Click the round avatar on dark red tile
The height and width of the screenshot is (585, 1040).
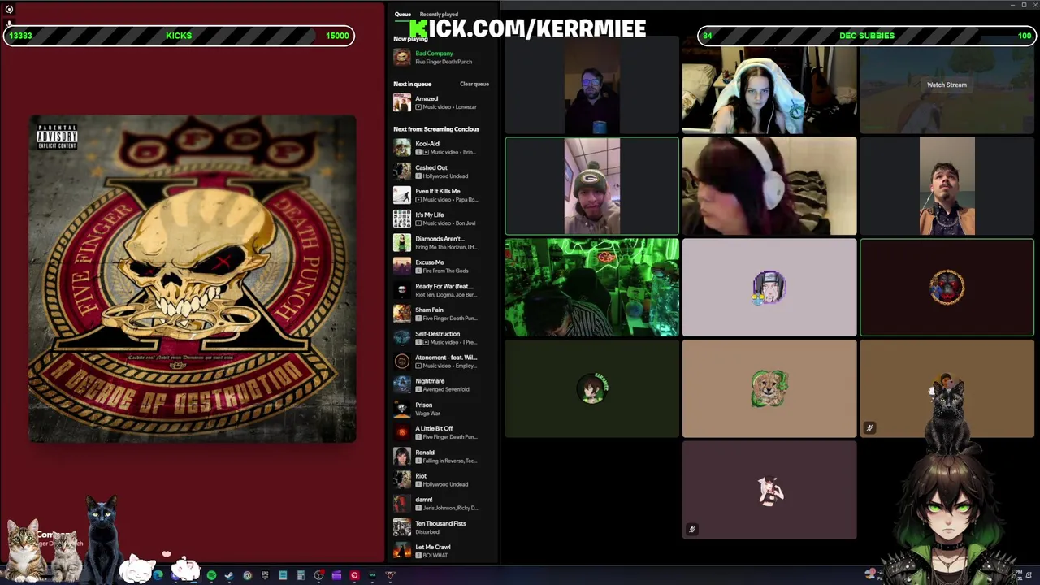coord(947,287)
